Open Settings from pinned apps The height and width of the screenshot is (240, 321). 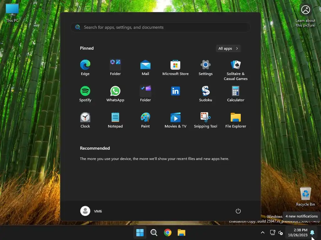[x=206, y=68]
